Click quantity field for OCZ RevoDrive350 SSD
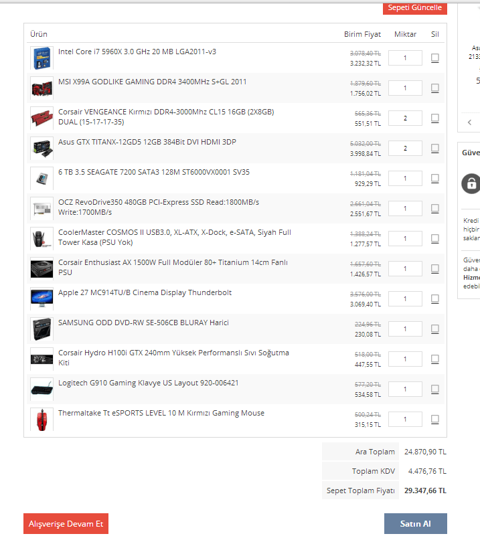The width and height of the screenshot is (480, 536). (405, 208)
